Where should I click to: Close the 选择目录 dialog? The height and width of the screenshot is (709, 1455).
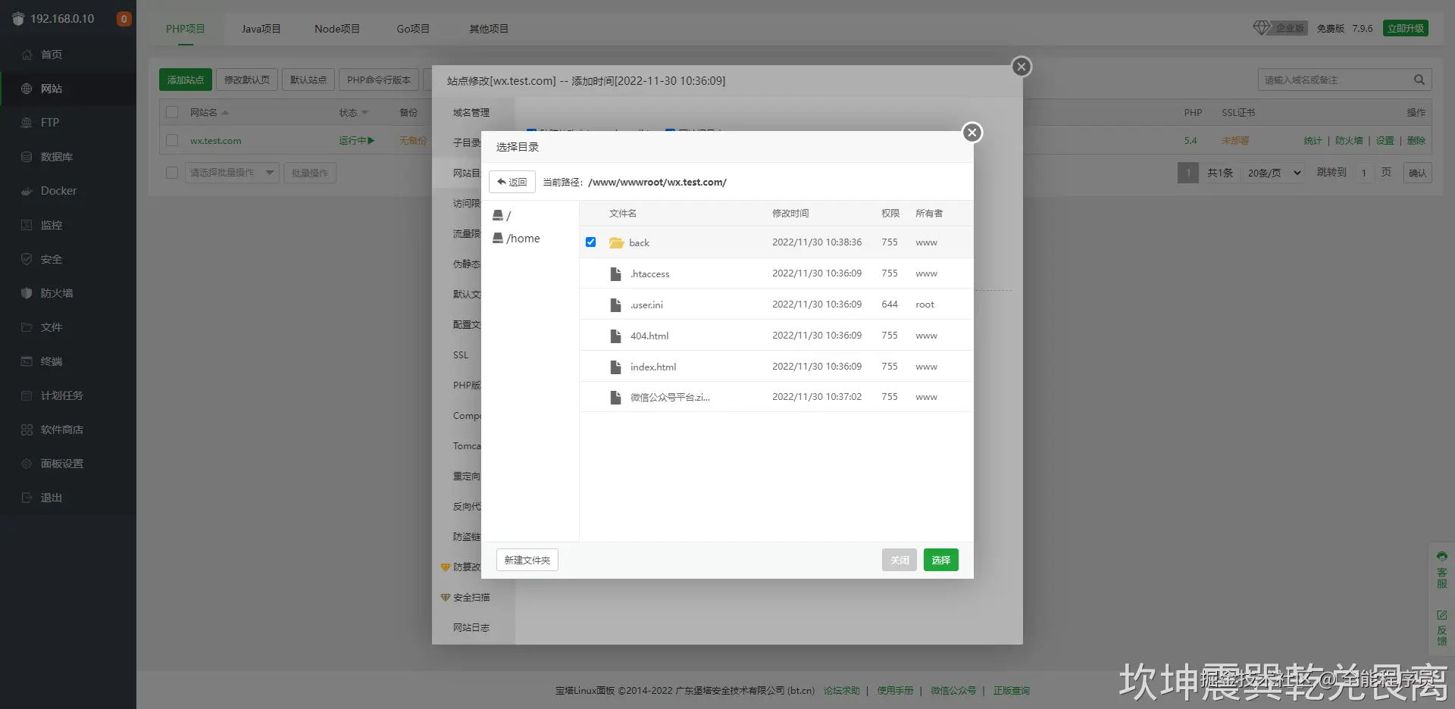(972, 133)
